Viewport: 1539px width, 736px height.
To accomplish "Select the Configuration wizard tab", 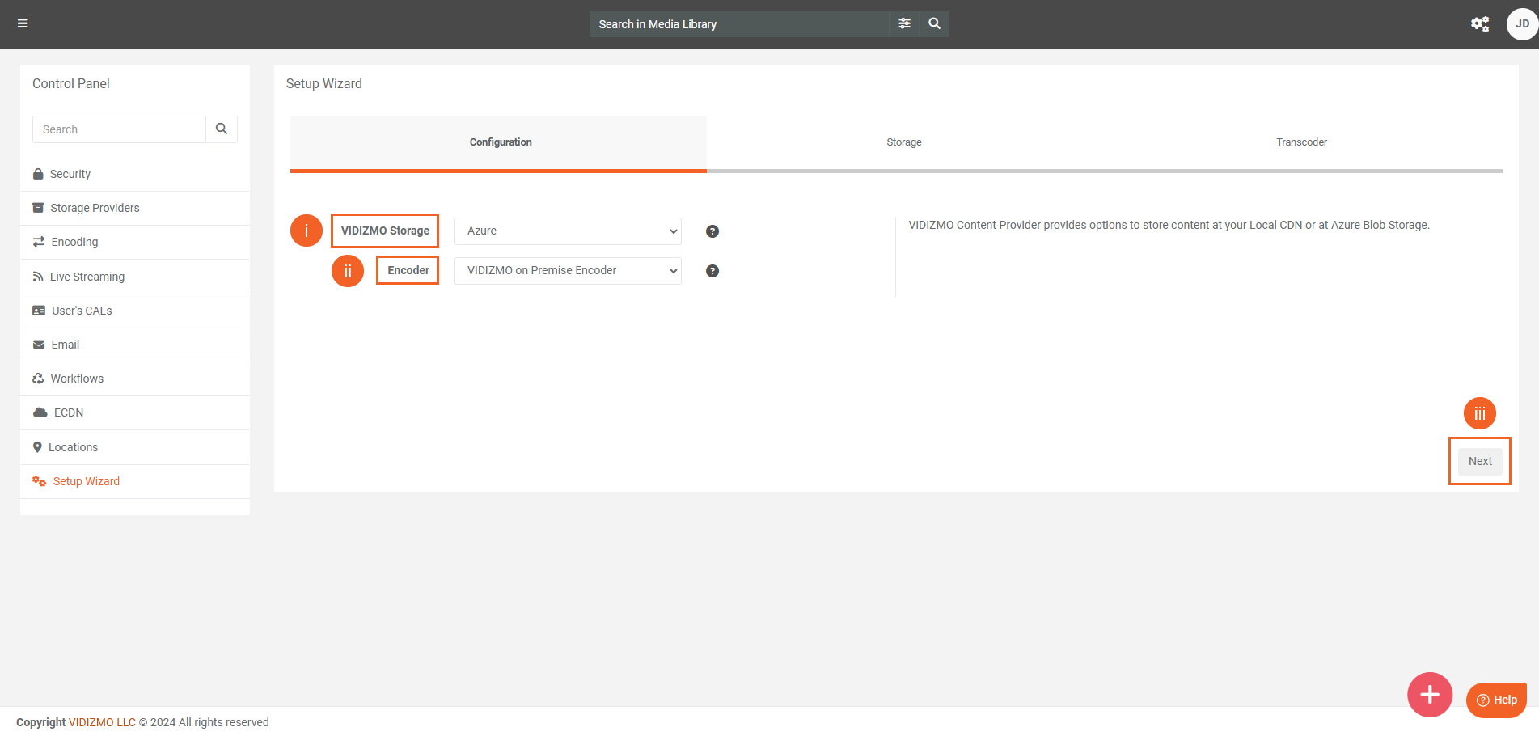I will 500,142.
